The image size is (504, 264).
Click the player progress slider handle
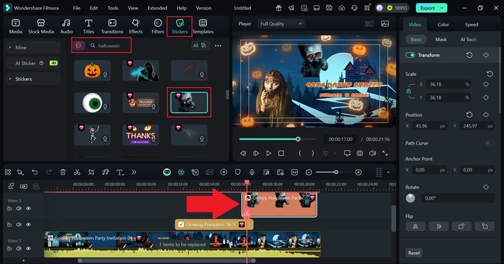pos(298,139)
